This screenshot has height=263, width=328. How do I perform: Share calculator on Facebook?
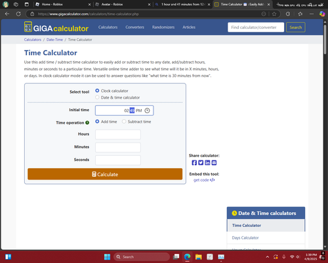tap(194, 162)
